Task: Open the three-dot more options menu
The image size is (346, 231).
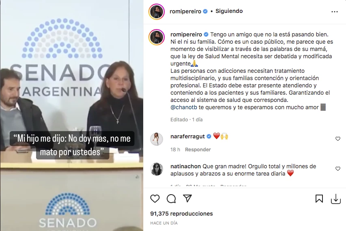Action: pyautogui.click(x=335, y=12)
